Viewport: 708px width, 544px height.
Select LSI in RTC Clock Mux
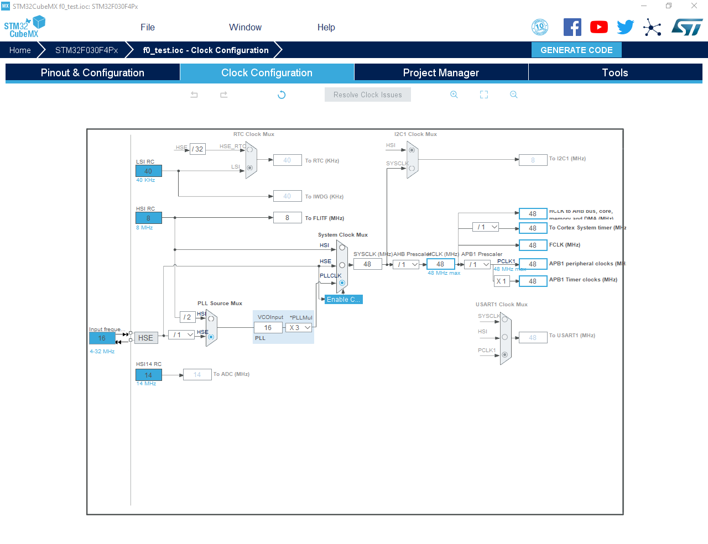250,168
